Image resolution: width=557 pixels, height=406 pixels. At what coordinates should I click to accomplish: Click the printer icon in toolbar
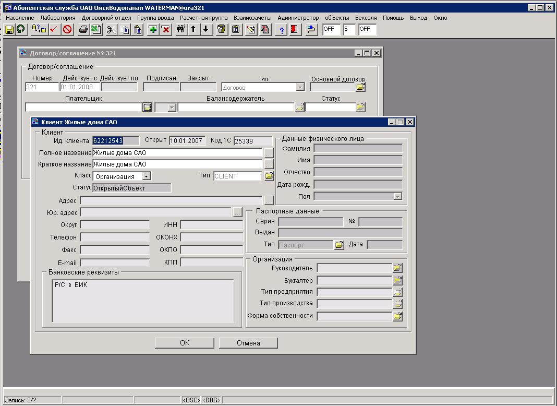tap(83, 30)
